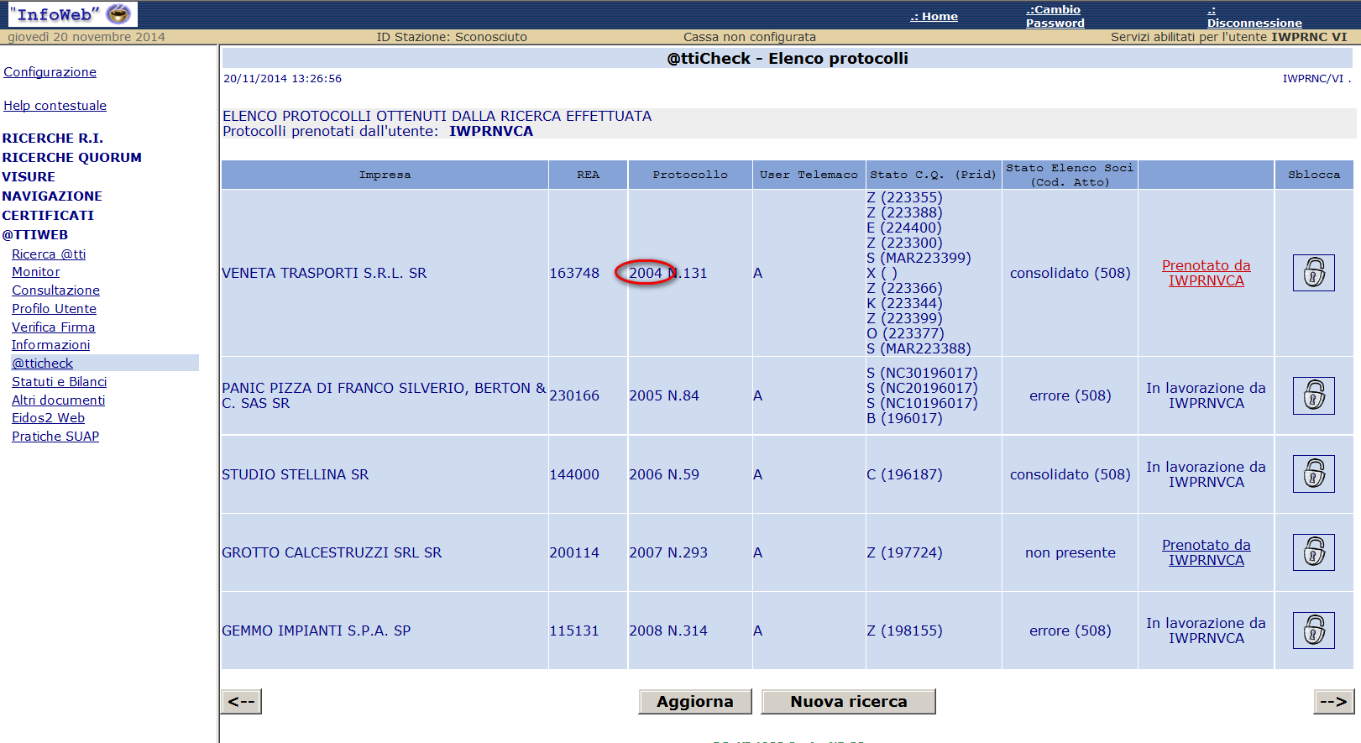Click Impresa column header
Viewport: 1361px width, 743px height.
coord(385,175)
